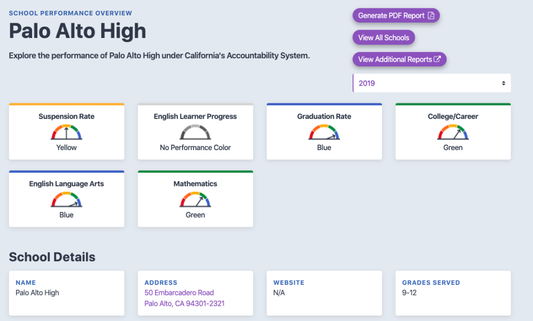Screen dimensions: 533x321
Task: Open View Additional Reports
Action: (x=399, y=59)
